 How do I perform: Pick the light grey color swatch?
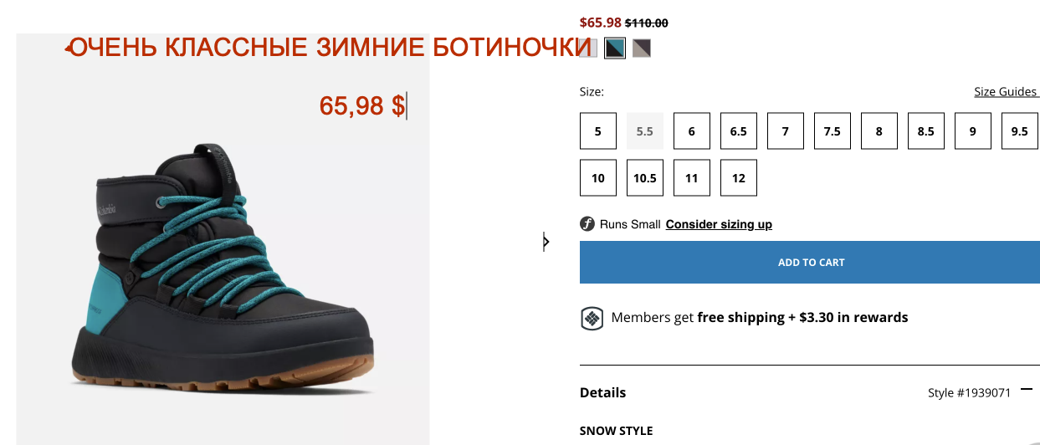589,49
